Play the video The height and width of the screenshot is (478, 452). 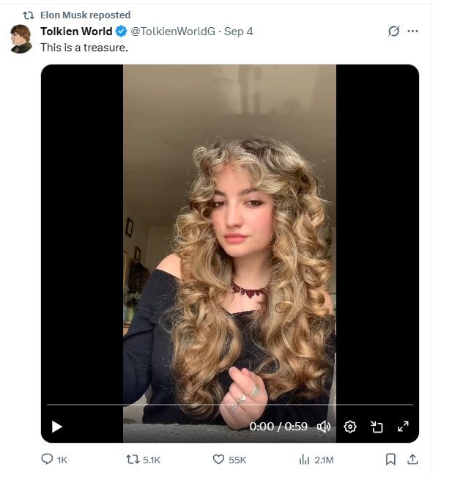[x=57, y=427]
